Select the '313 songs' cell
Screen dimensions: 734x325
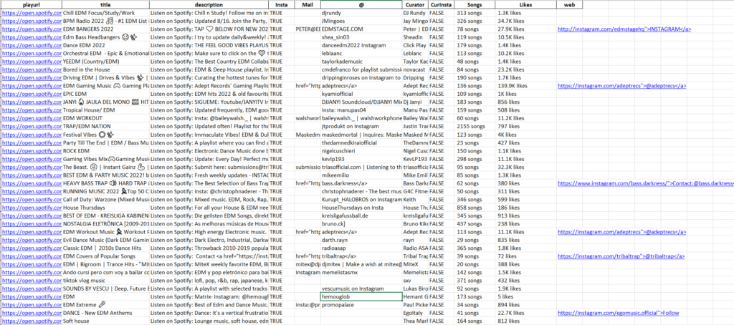click(475, 13)
